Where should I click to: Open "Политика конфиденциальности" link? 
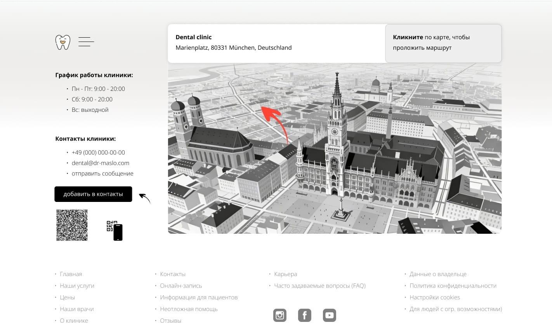[x=453, y=286]
